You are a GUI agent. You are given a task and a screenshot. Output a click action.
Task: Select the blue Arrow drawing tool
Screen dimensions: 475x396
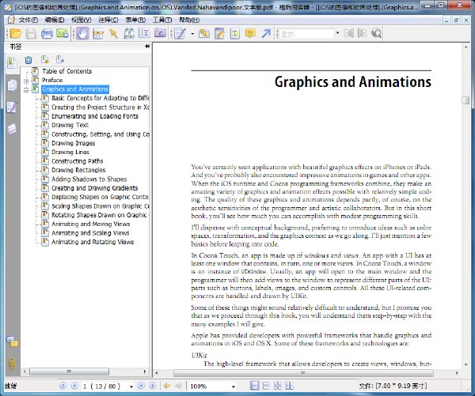click(x=266, y=33)
